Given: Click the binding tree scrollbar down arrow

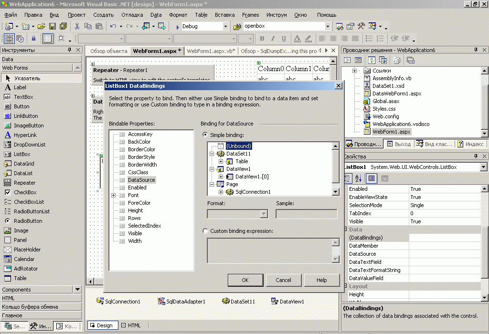Looking at the screenshot, I should click(336, 192).
